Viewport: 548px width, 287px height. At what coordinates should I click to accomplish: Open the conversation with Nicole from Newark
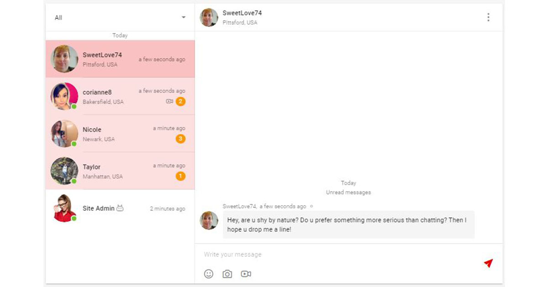120,133
